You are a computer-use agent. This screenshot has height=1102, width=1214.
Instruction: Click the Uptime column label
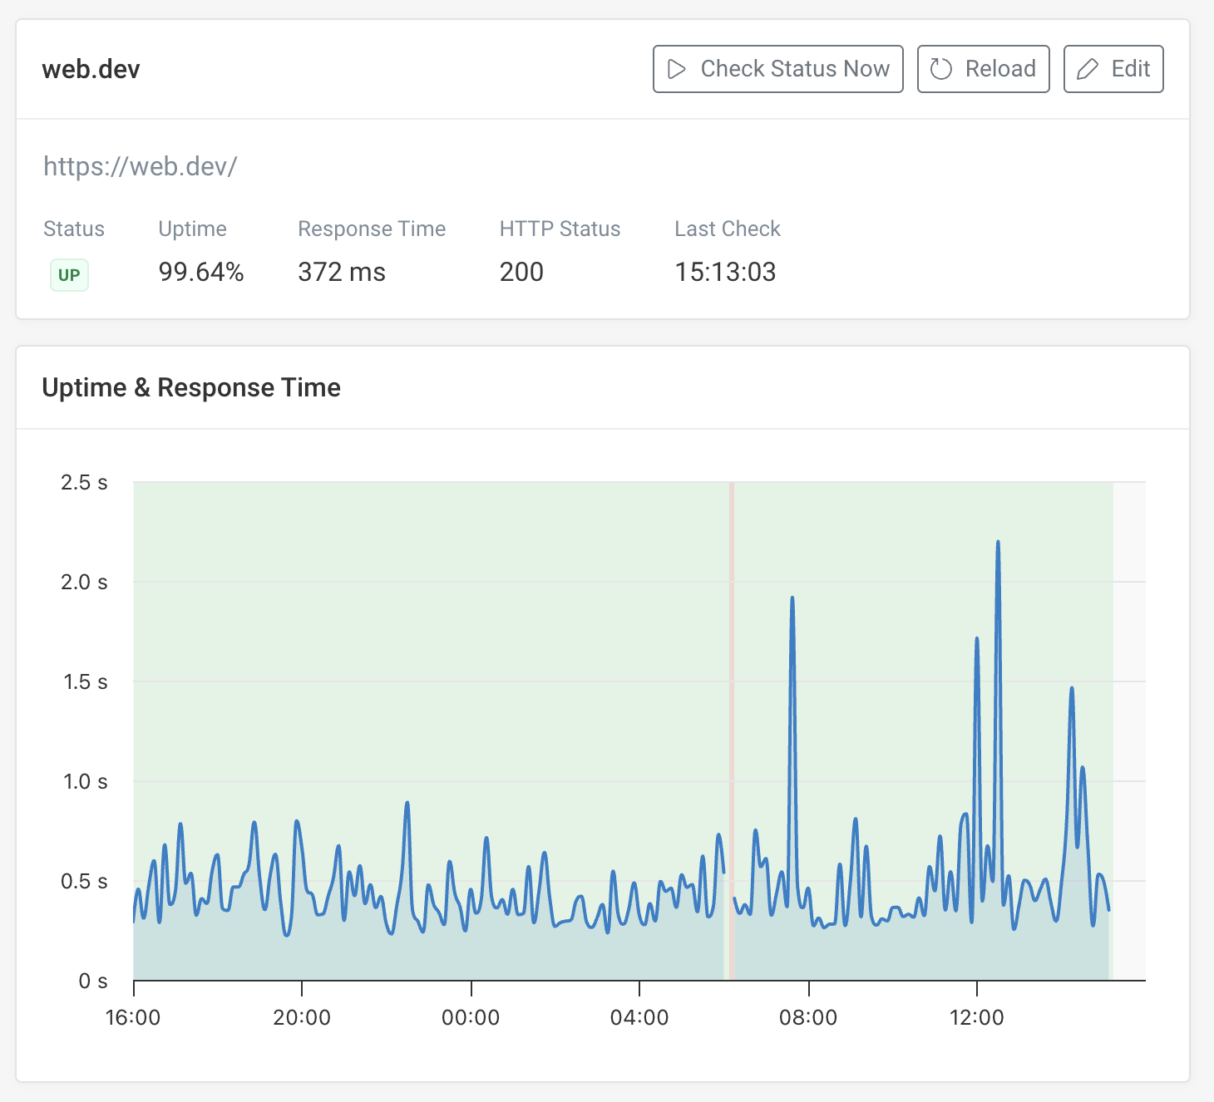coord(192,229)
